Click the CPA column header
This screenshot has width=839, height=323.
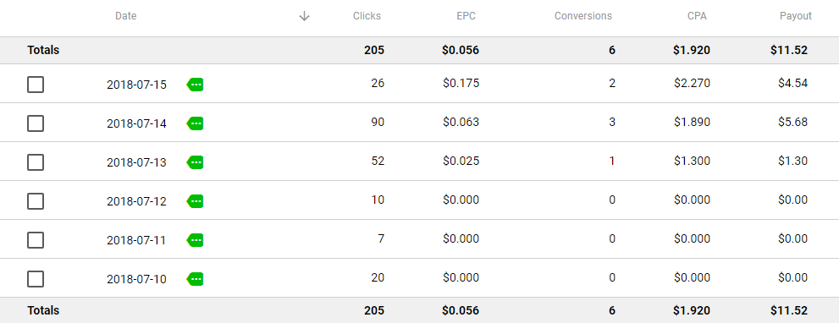(698, 16)
